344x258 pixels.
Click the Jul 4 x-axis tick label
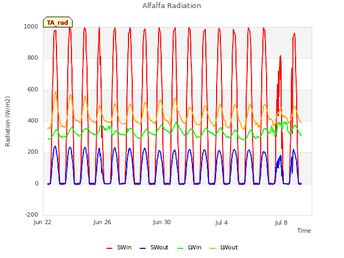(221, 223)
